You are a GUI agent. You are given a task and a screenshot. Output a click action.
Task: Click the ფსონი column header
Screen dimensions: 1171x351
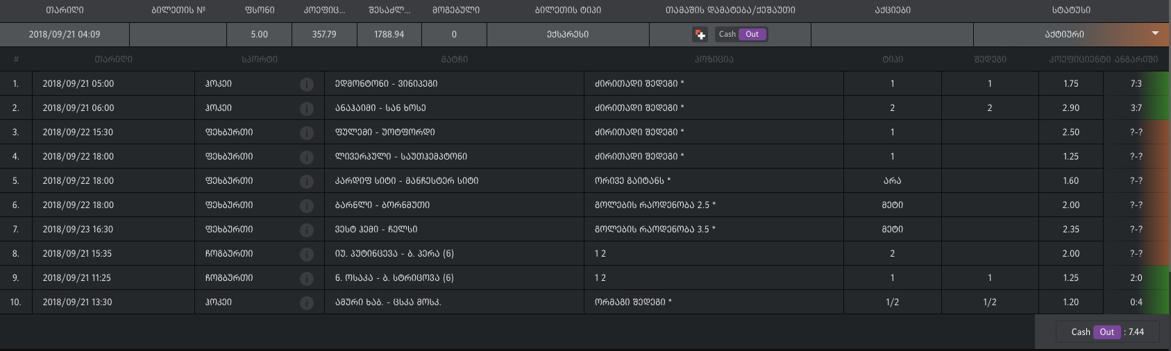[x=259, y=10]
